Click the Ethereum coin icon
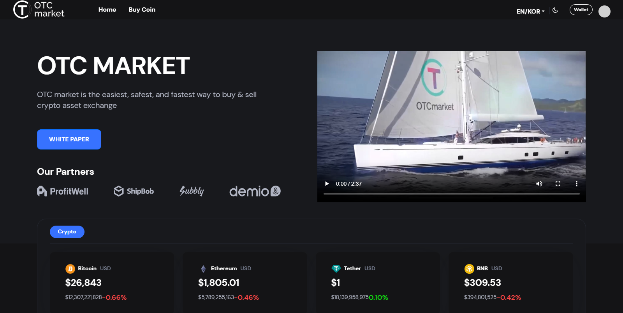This screenshot has height=313, width=623. 203,269
